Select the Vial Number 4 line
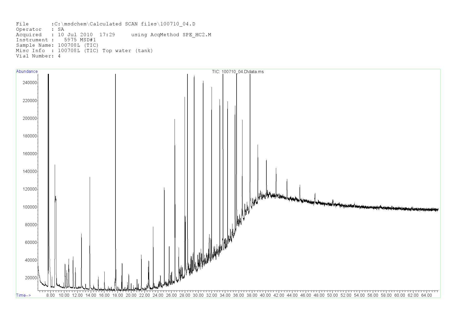451x318 pixels. point(38,56)
